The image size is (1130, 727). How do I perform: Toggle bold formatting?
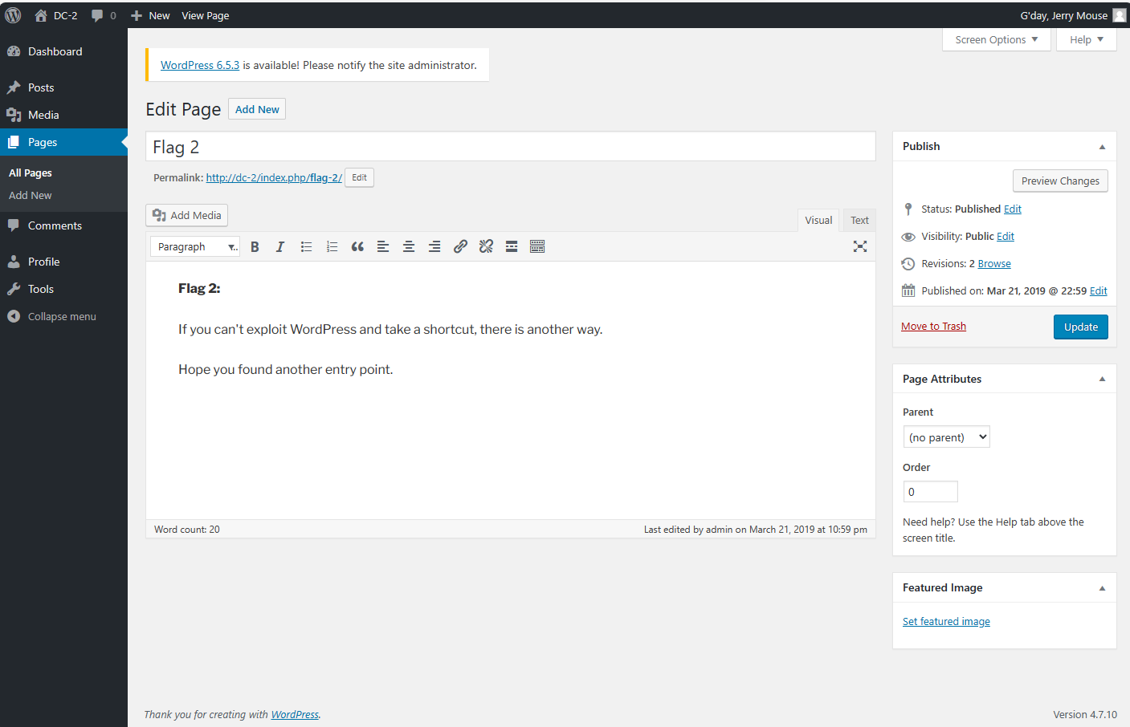coord(255,246)
